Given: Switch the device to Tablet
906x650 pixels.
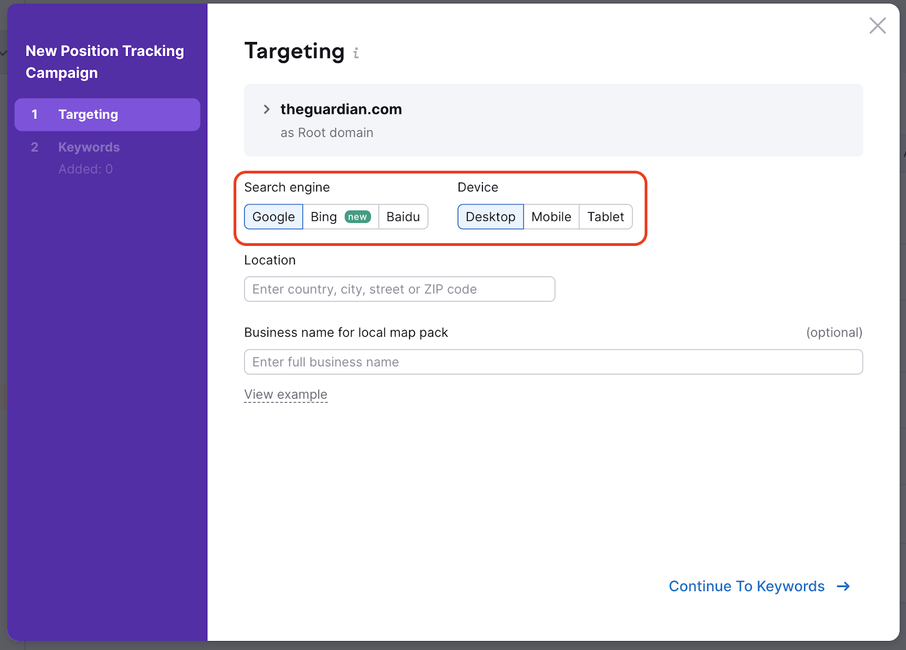Looking at the screenshot, I should point(605,216).
